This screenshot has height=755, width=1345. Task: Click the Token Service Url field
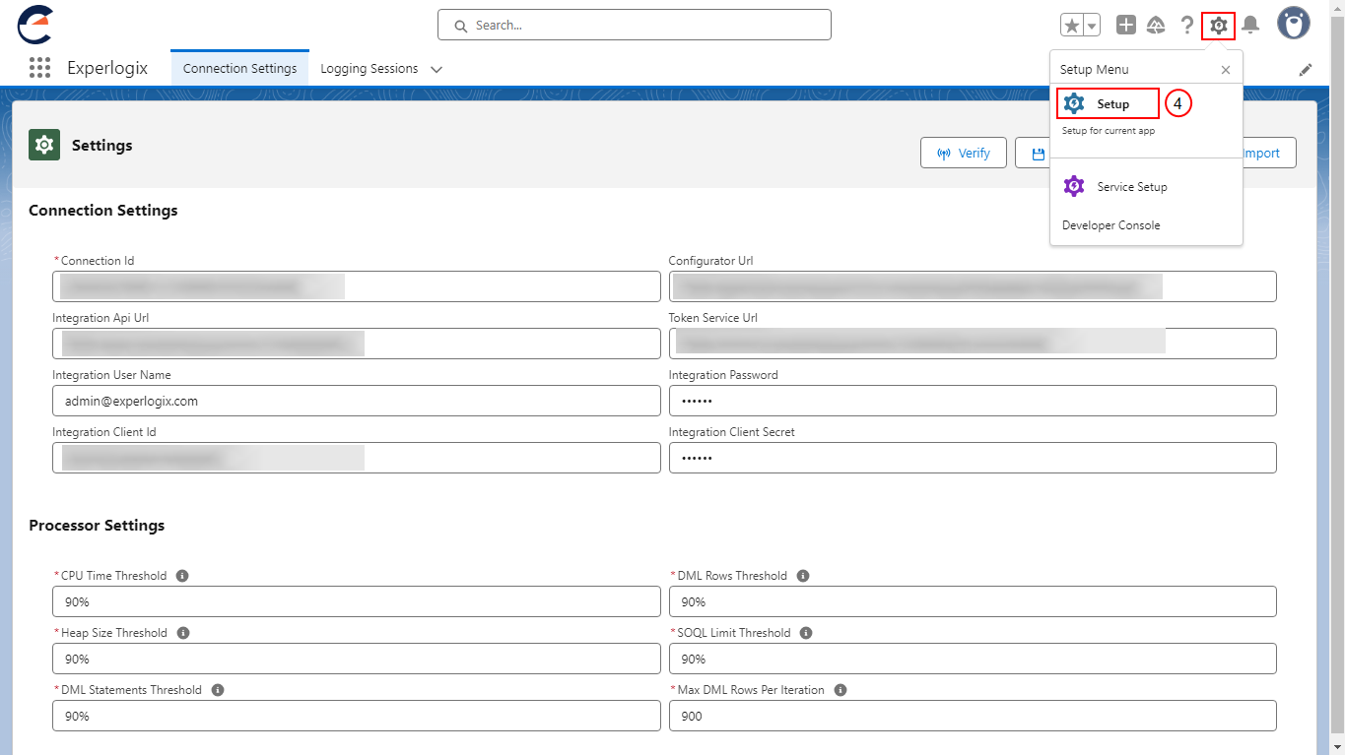(973, 344)
